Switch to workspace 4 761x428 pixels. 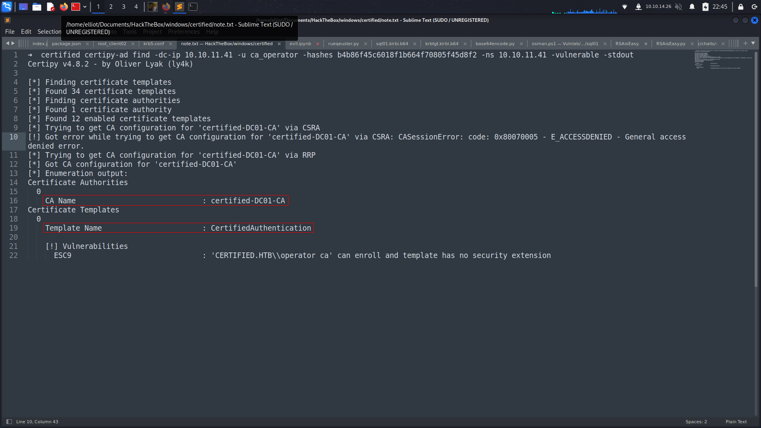point(136,7)
